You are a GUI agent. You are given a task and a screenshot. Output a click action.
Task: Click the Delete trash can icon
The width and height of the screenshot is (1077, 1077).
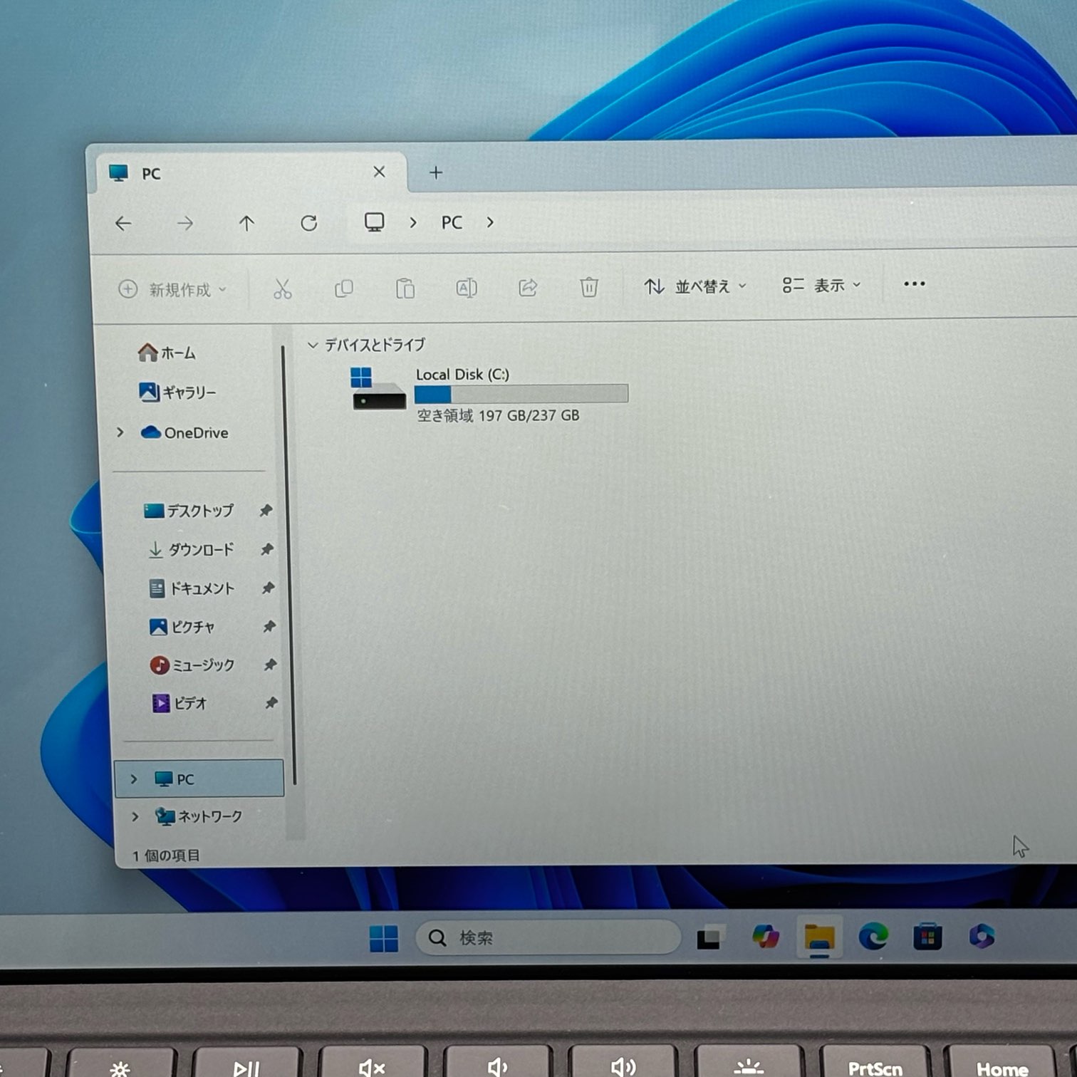click(x=589, y=287)
